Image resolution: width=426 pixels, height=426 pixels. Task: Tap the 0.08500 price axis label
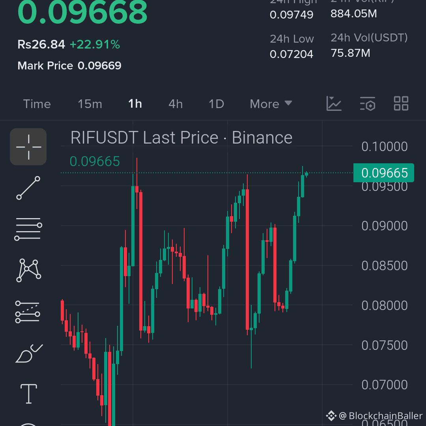pyautogui.click(x=385, y=265)
